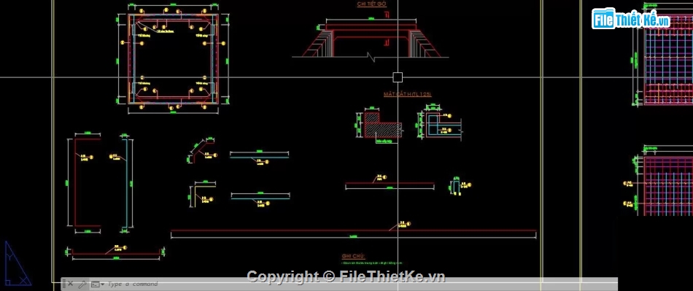Image resolution: width=693 pixels, height=291 pixels.
Task: Close the command line window
Action: [71, 284]
